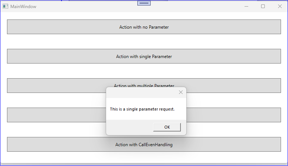288x166 pixels.
Task: Maximize the MainWindow window
Action: click(x=263, y=6)
